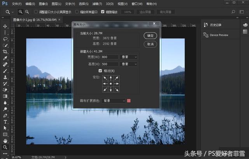The height and width of the screenshot is (159, 249).
Task: Click the 宽度(W) input field
Action: point(110,57)
